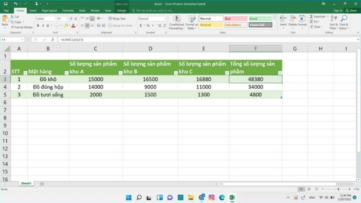
Task: Toggle bold formatting in Font group
Action: 38,26
